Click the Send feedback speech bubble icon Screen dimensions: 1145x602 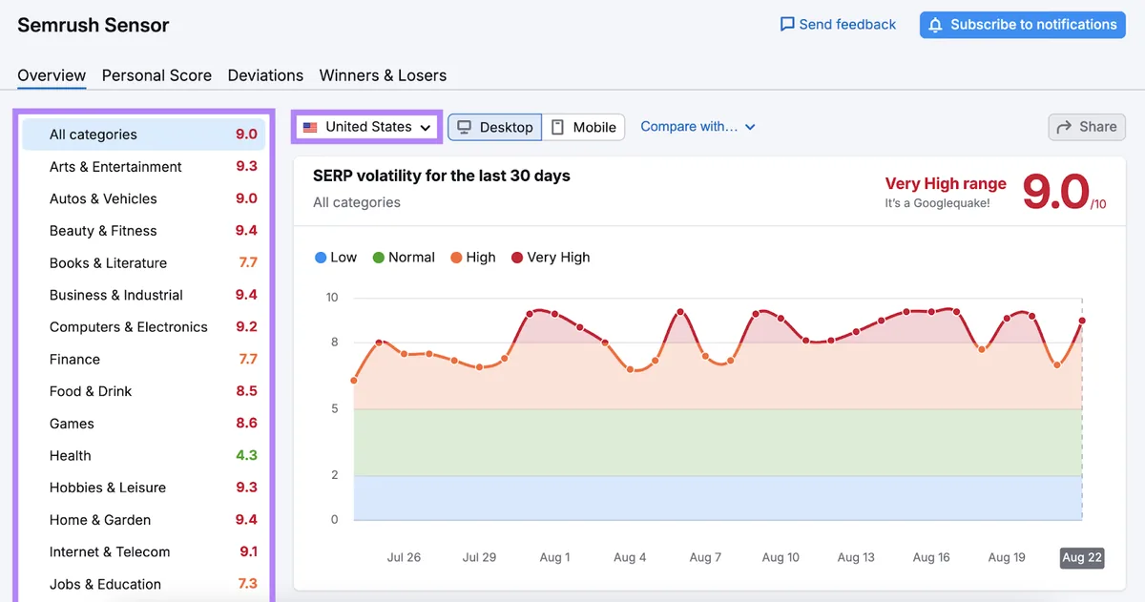tap(787, 25)
